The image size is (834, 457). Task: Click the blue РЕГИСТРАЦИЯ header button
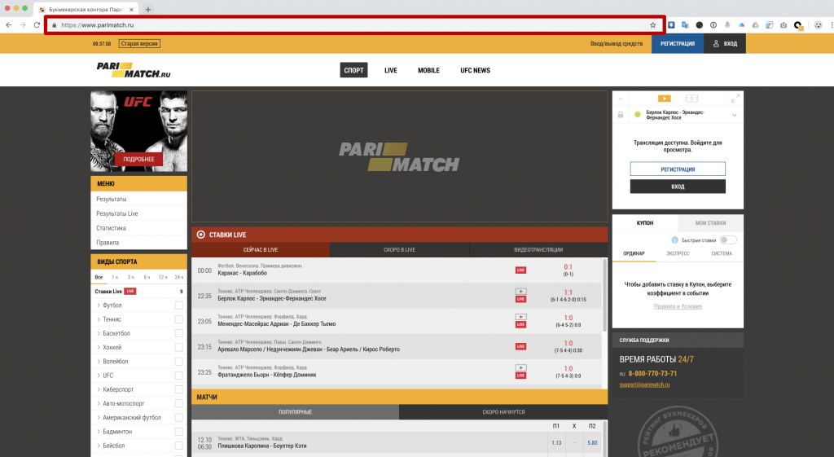coord(678,44)
